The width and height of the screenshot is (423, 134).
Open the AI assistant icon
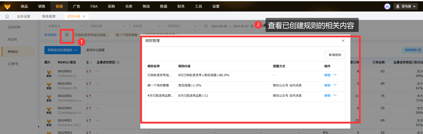pyautogui.click(x=387, y=6)
